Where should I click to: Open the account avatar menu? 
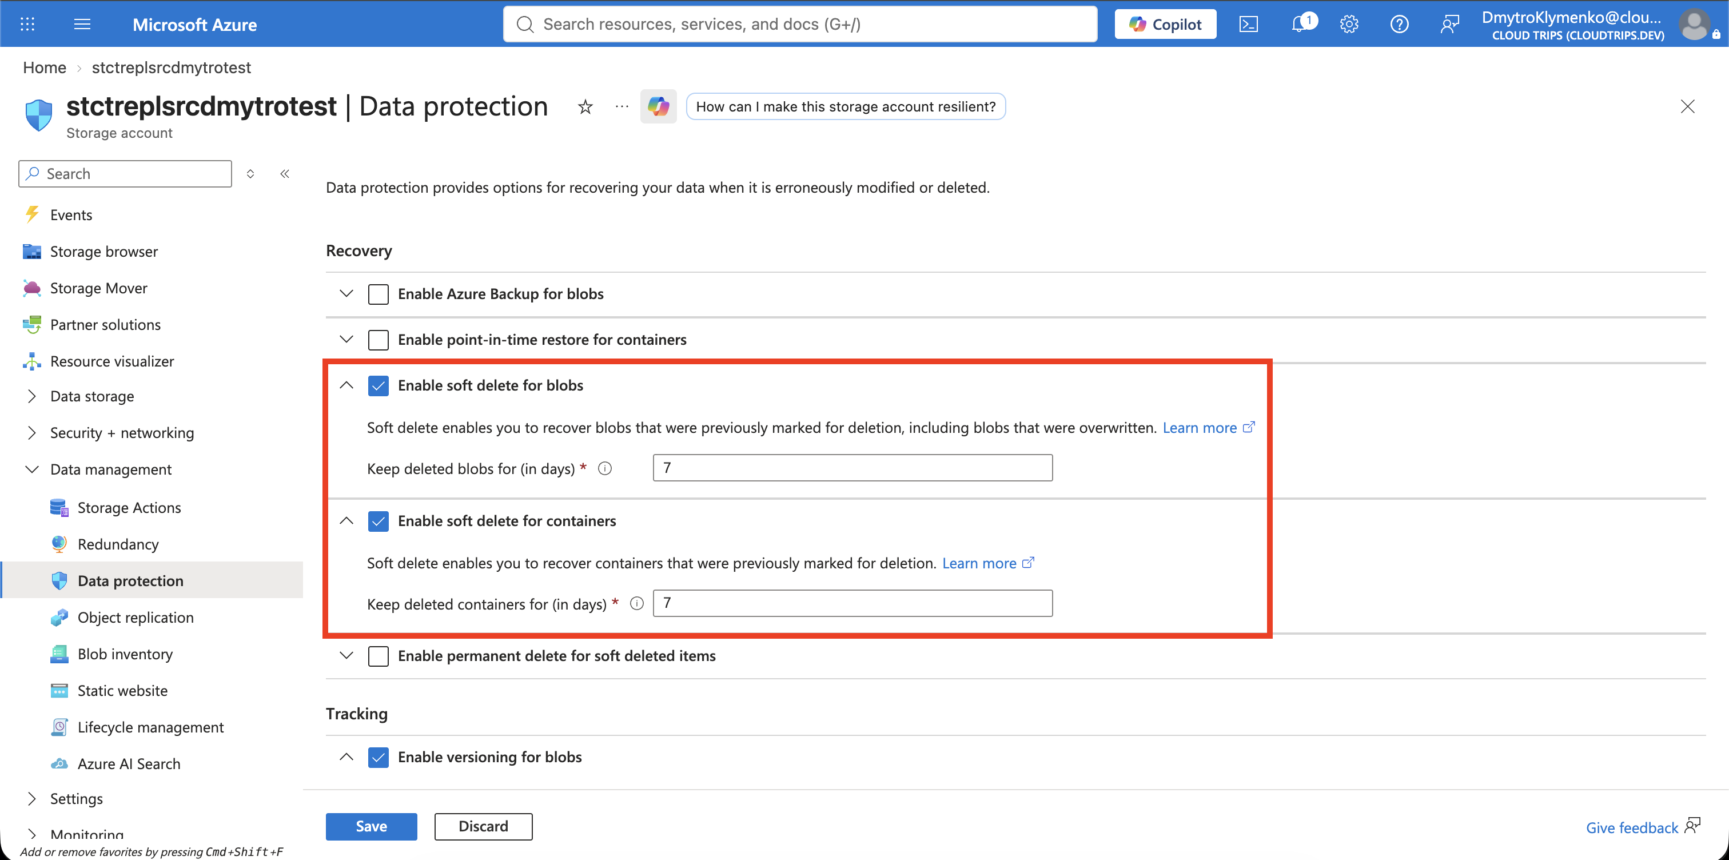tap(1695, 25)
